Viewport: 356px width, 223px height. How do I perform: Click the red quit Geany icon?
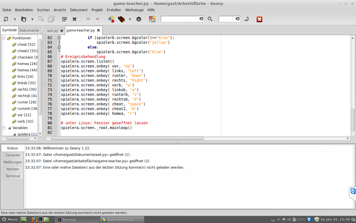pyautogui.click(x=259, y=19)
